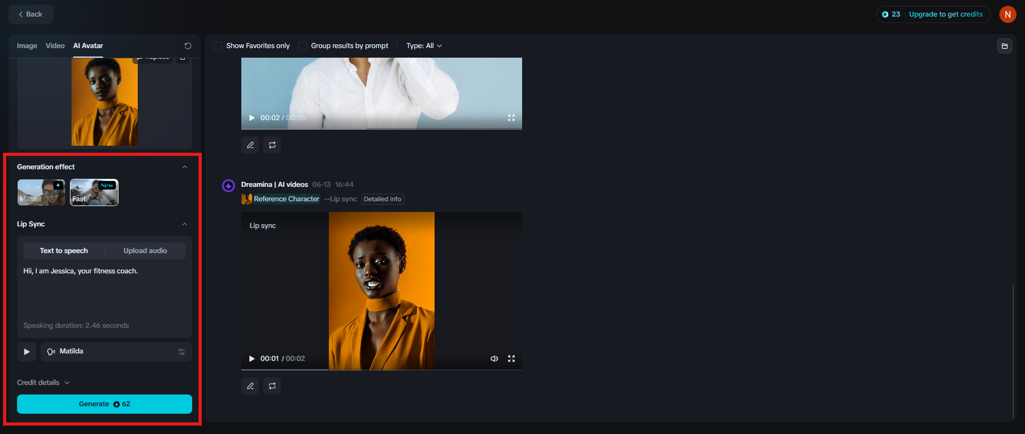Expand Credit details
Image resolution: width=1025 pixels, height=434 pixels.
coord(43,383)
